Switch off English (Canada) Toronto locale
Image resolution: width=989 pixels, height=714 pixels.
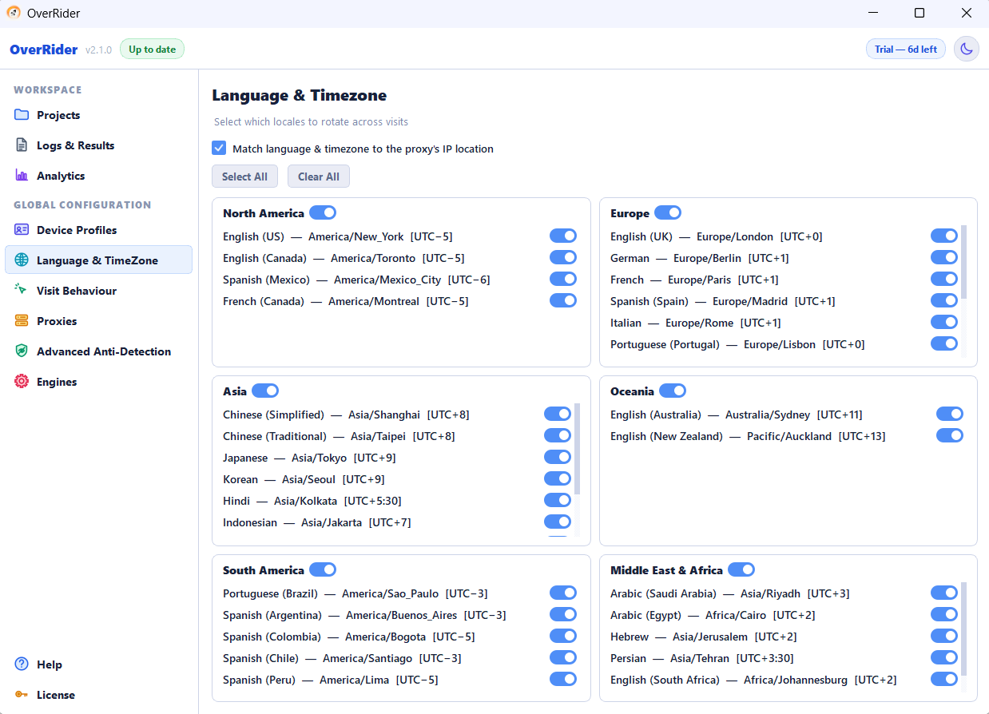point(563,257)
